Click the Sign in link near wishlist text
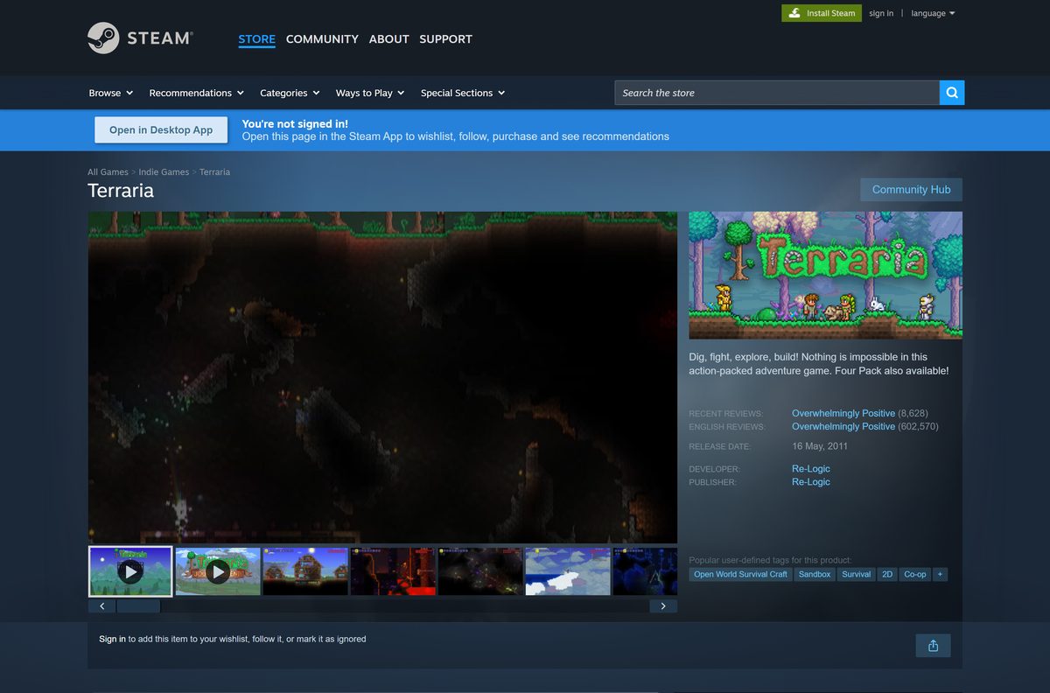Viewport: 1050px width, 693px height. (x=112, y=639)
